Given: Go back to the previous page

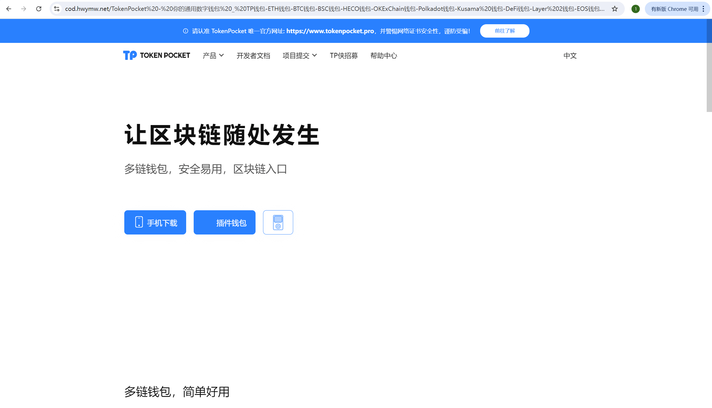Looking at the screenshot, I should point(9,9).
